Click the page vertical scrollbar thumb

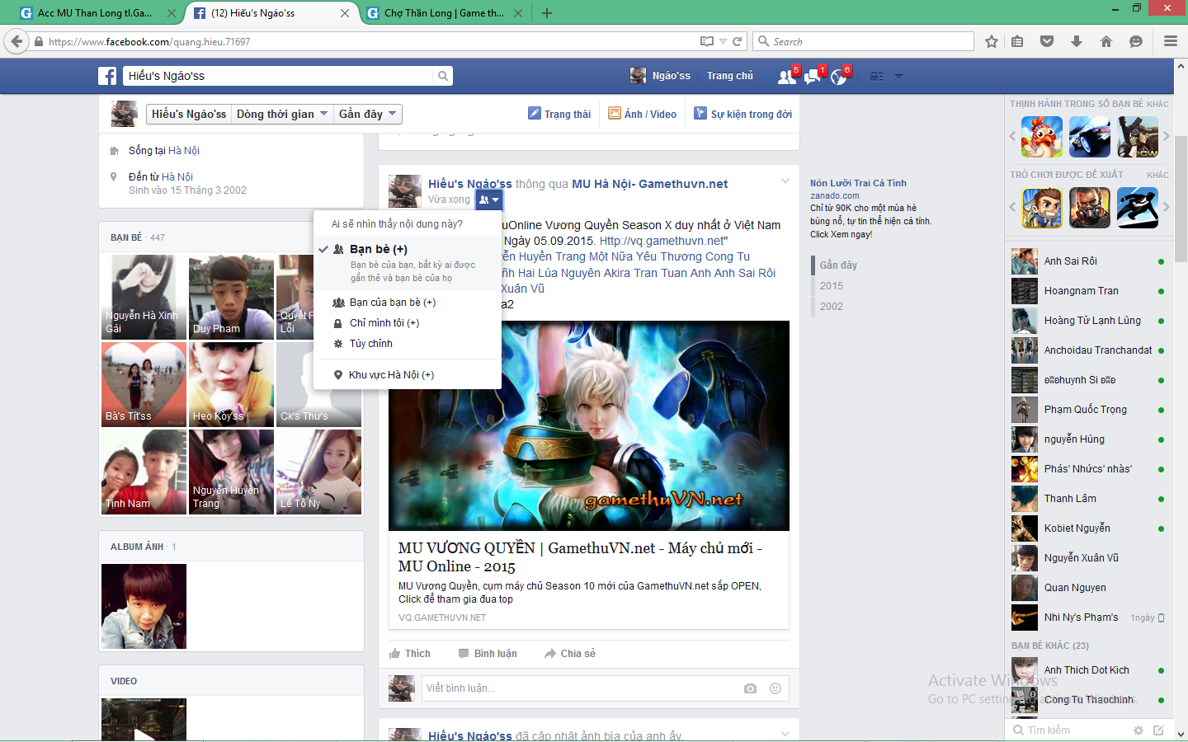pyautogui.click(x=1181, y=198)
